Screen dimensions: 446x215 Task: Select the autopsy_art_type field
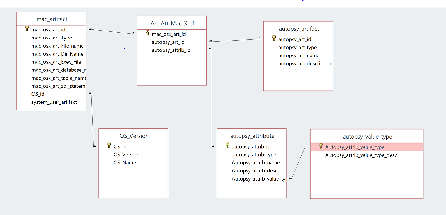[298, 48]
